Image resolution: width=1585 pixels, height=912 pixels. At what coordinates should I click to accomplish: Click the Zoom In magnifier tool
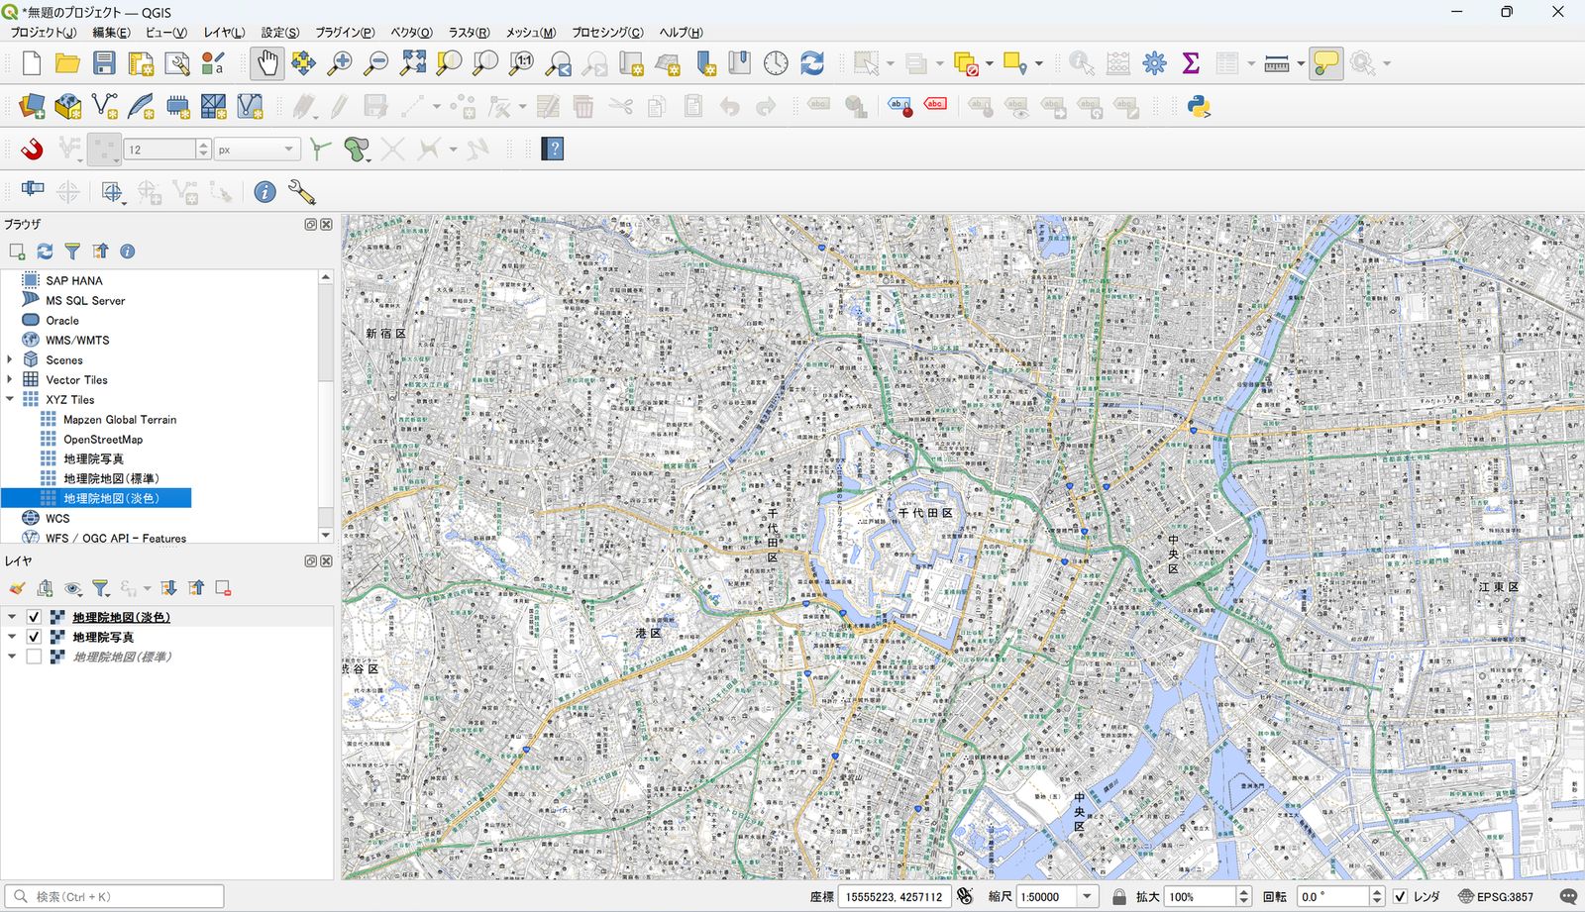(340, 63)
